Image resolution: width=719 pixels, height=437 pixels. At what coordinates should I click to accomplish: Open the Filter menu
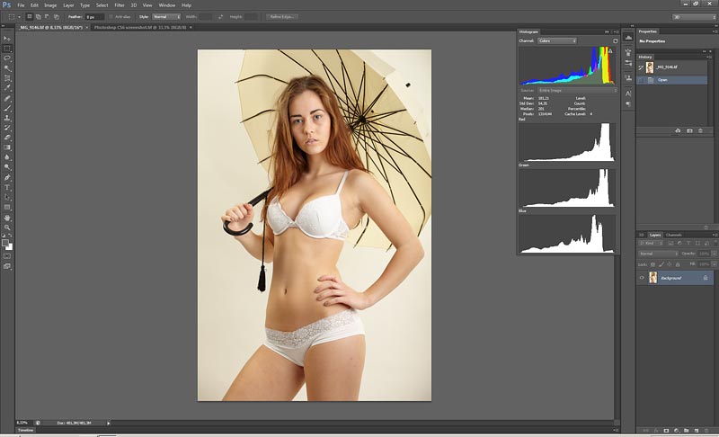click(x=119, y=5)
